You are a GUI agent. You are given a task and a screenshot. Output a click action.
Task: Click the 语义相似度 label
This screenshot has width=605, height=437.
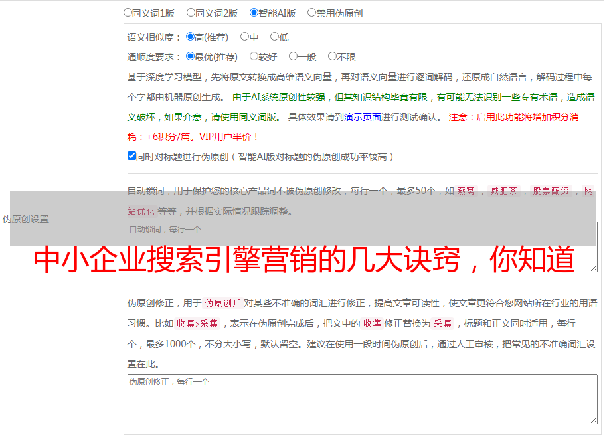(154, 37)
